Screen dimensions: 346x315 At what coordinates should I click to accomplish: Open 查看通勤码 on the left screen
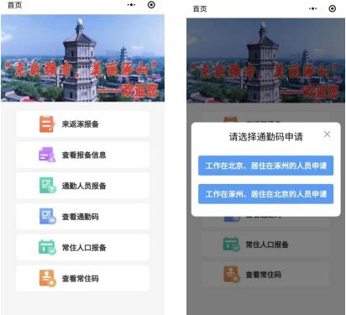coord(82,217)
